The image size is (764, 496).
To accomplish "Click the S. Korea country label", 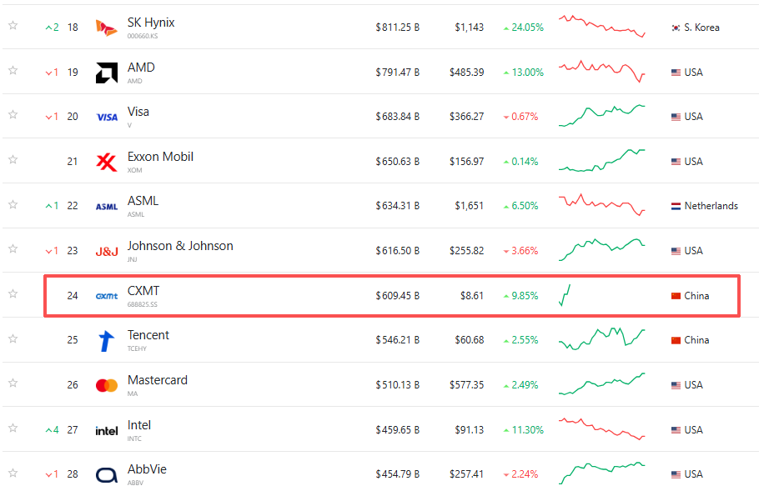I will [x=701, y=28].
